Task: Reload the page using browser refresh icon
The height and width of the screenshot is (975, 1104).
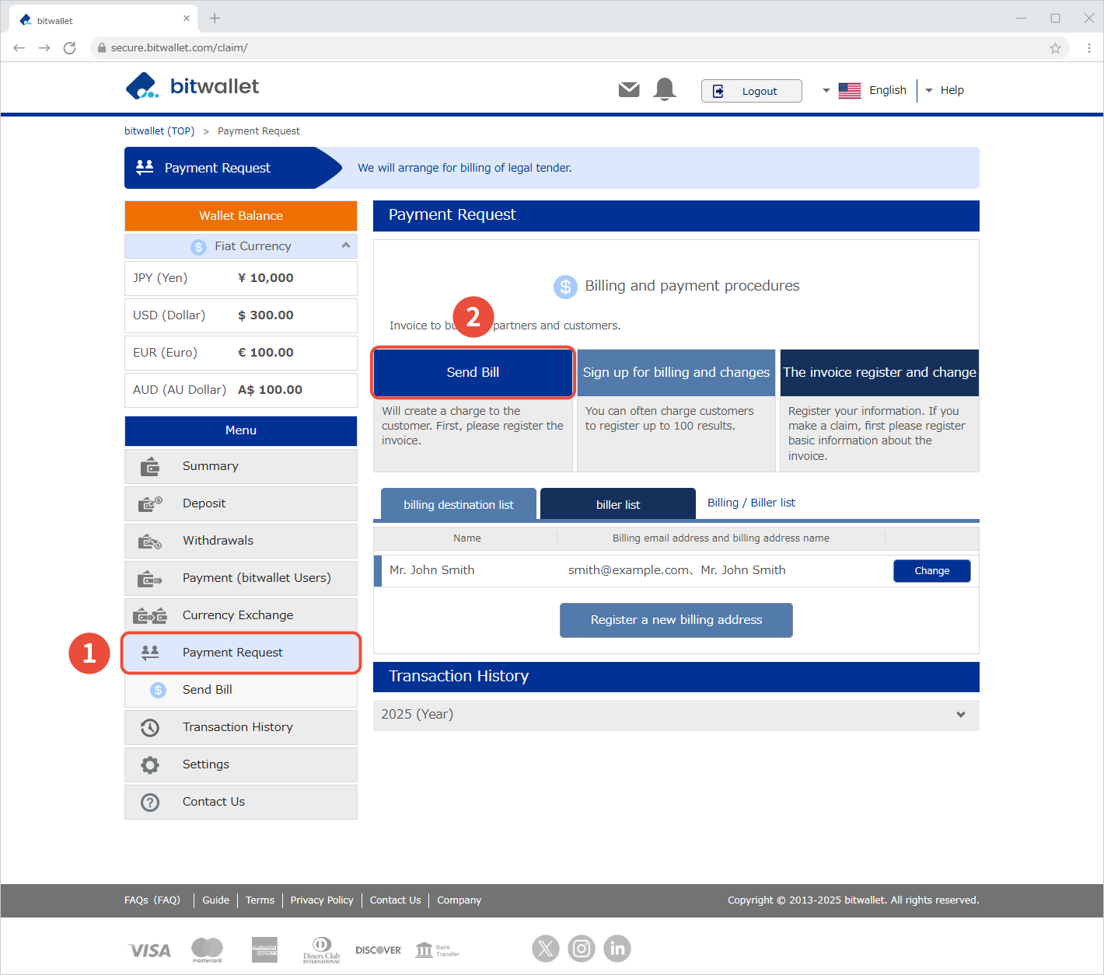Action: (70, 48)
